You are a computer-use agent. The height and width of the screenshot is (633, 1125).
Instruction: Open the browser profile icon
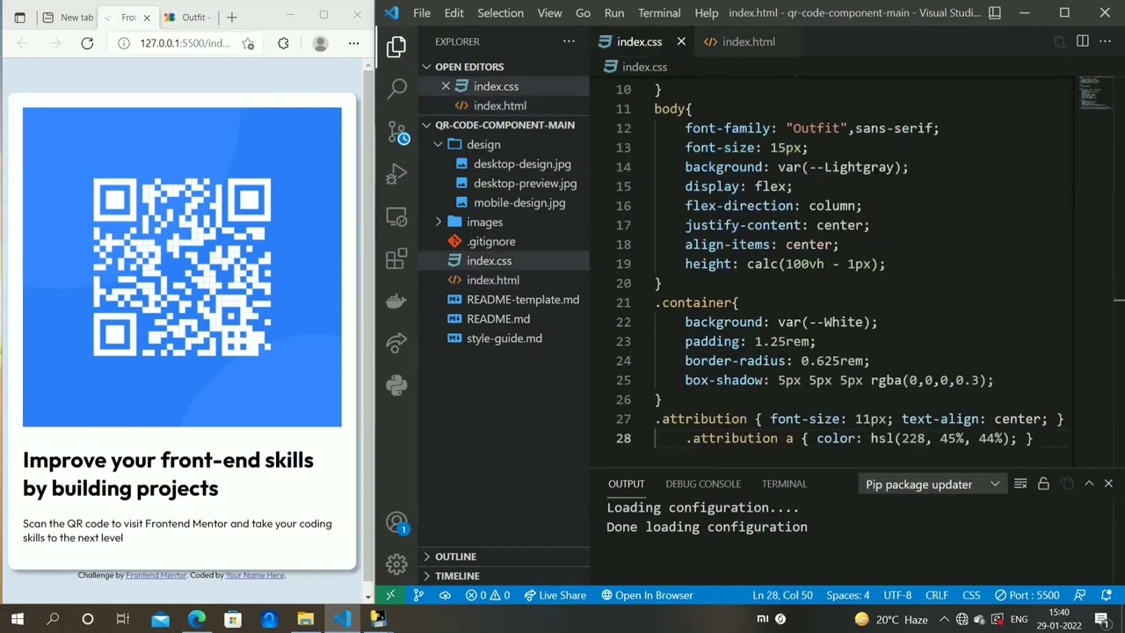[x=320, y=43]
